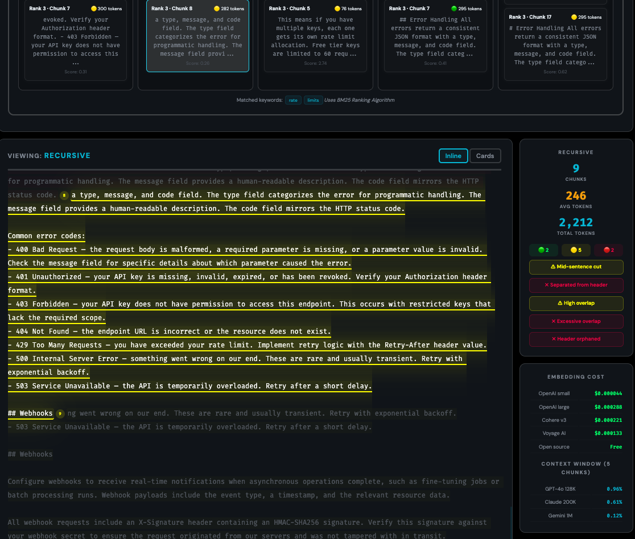Click the chunk 9 marker near Webhooks
The width and height of the screenshot is (635, 539).
[60, 413]
